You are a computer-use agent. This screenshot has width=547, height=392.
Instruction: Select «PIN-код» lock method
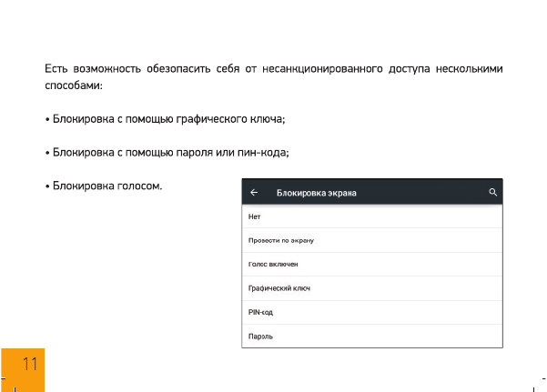(x=260, y=312)
